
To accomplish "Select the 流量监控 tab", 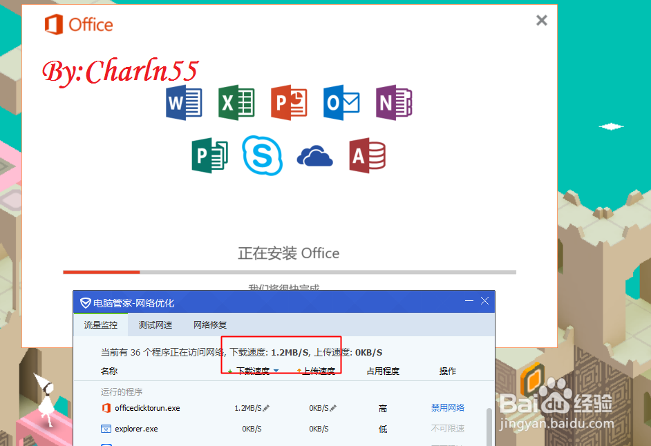I will [x=101, y=324].
